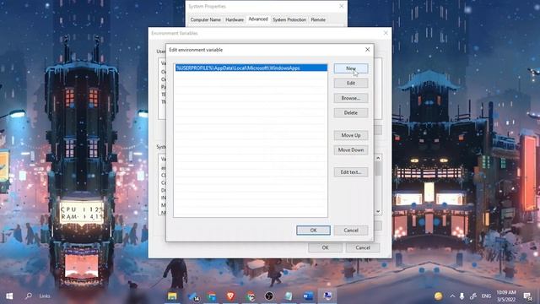This screenshot has height=304, width=540.
Task: Launch Brave browser from taskbar
Action: 230,296
